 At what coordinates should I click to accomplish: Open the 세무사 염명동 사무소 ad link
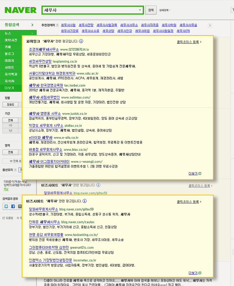point(45,114)
